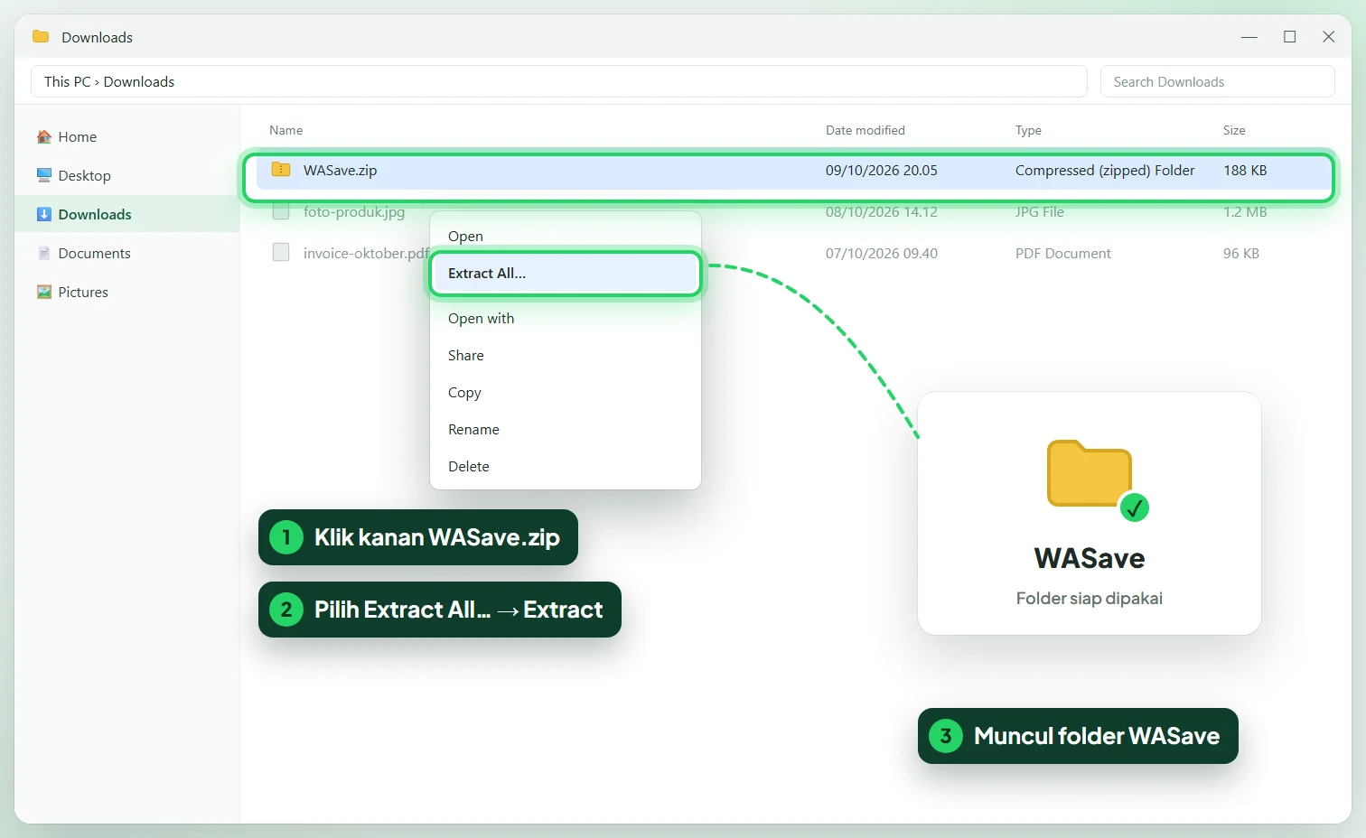Sort by the Size column header
This screenshot has height=838, width=1366.
click(1234, 130)
